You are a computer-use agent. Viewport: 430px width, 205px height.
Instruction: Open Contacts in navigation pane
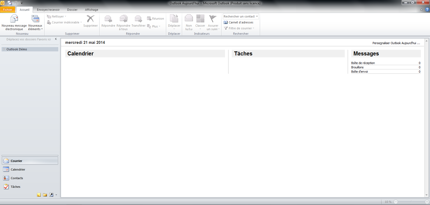tap(17, 178)
